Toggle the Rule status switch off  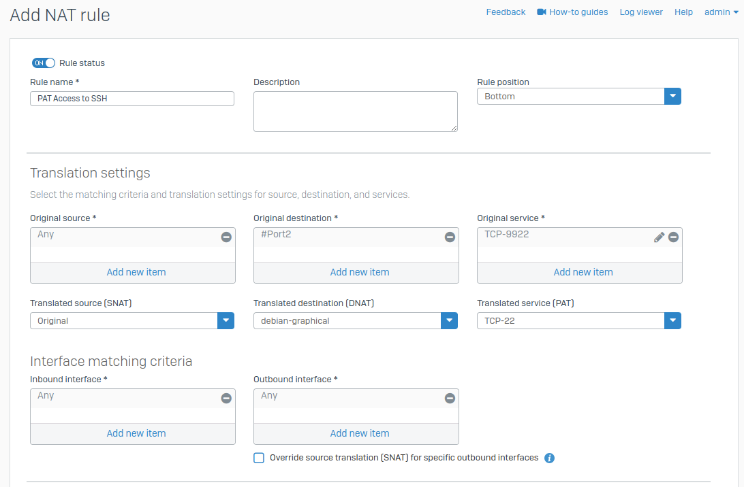(44, 63)
